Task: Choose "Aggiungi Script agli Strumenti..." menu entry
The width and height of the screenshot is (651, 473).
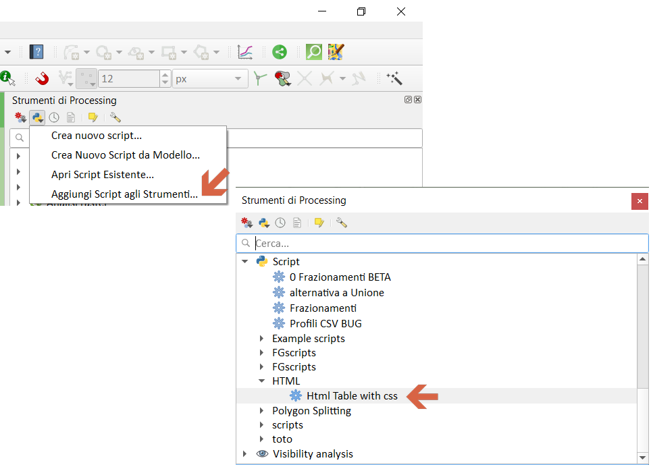Action: point(124,194)
